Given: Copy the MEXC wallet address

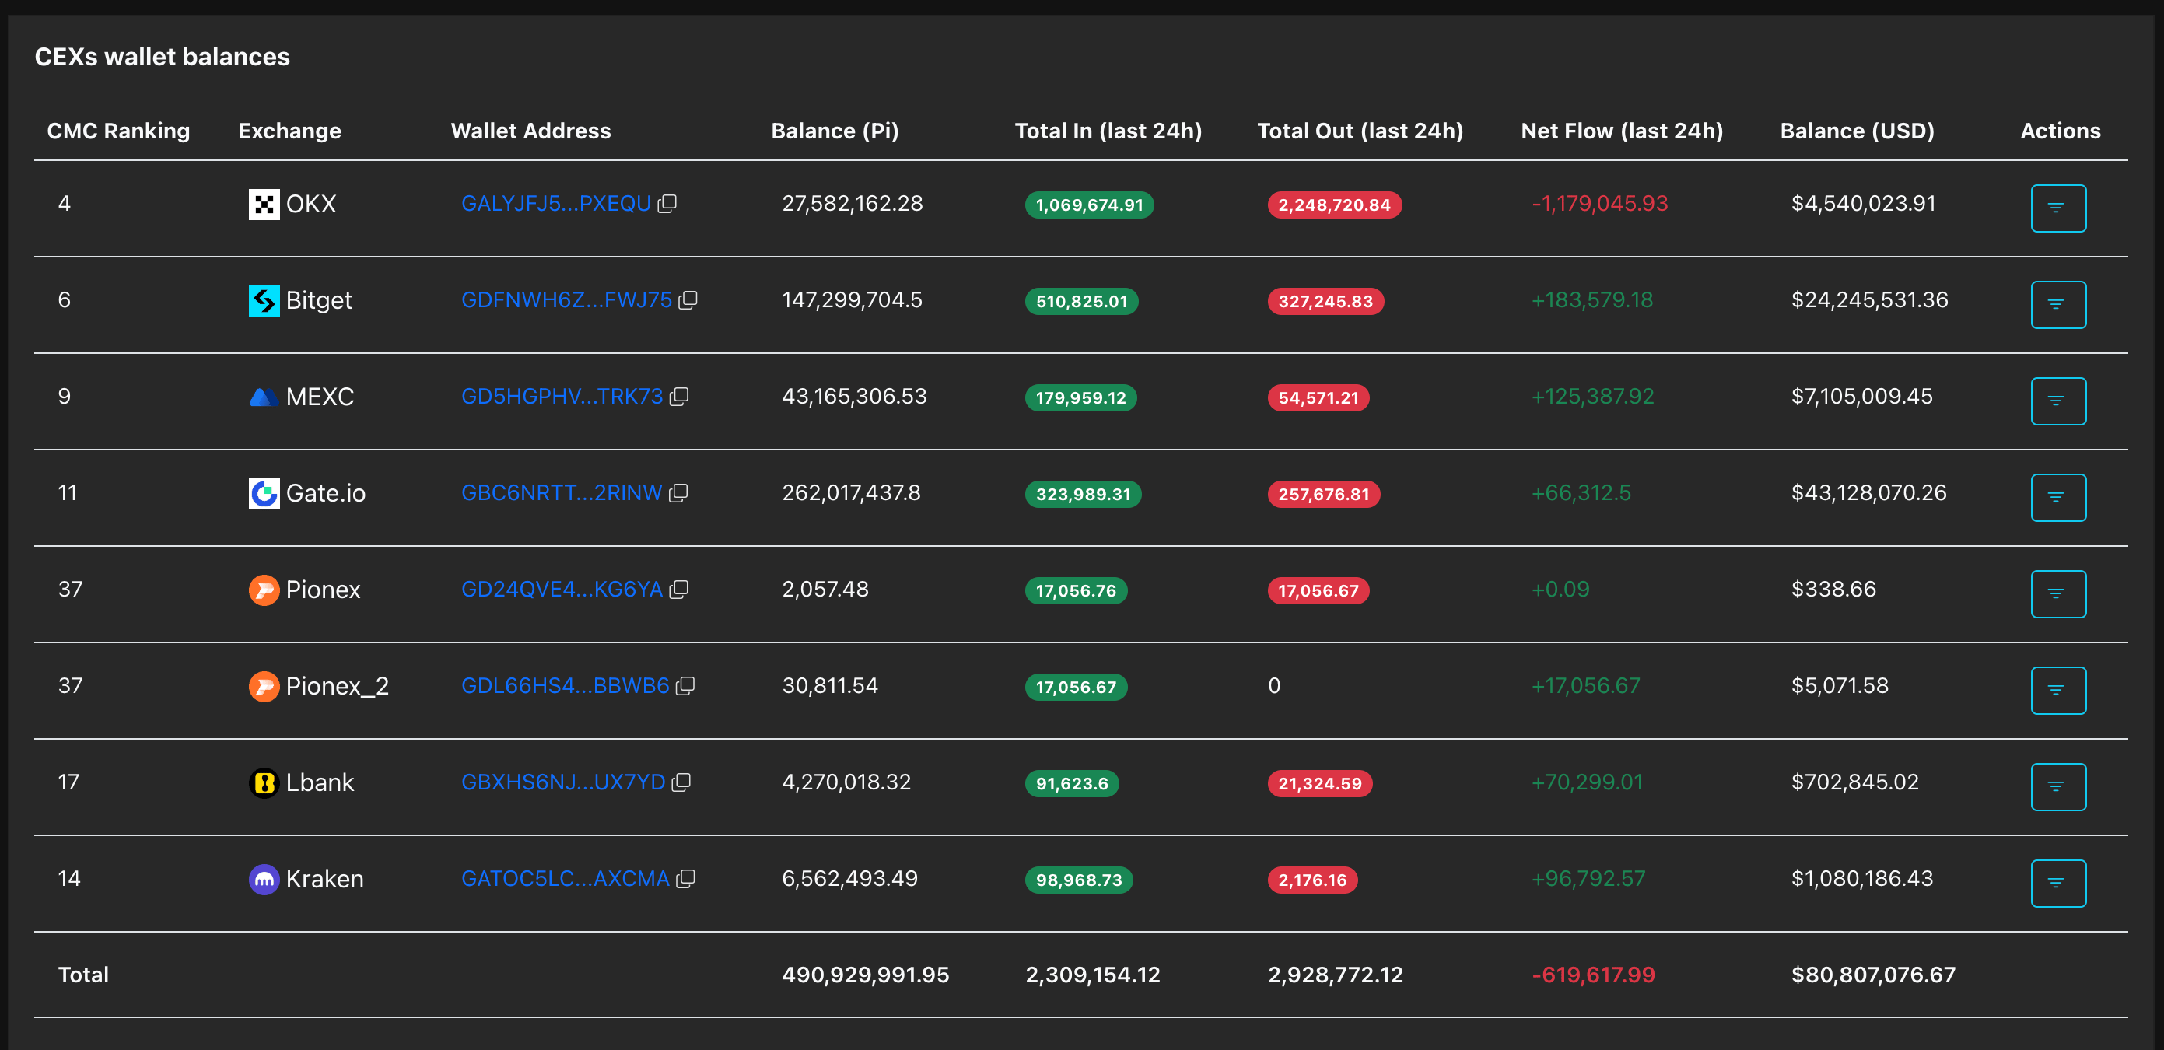Looking at the screenshot, I should point(679,397).
